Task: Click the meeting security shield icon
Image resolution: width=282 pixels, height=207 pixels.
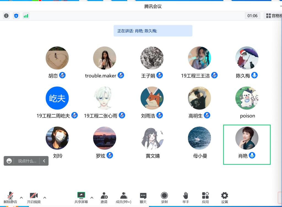Action: point(16,16)
